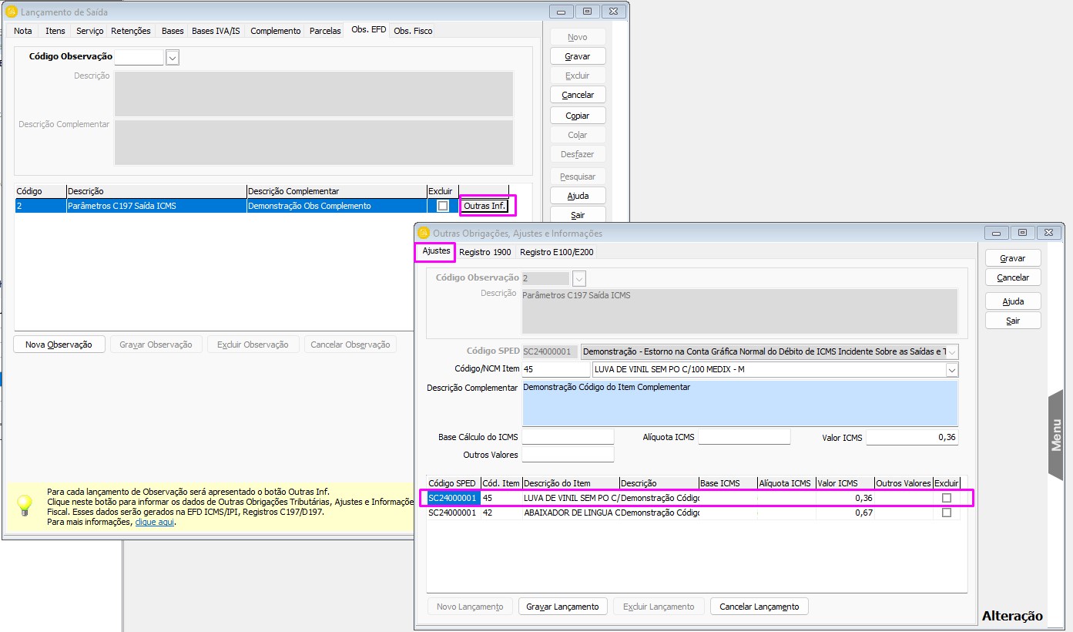Click the Lançamento de Saída window title icon
Screen dimensions: 1073x632
[11, 12]
